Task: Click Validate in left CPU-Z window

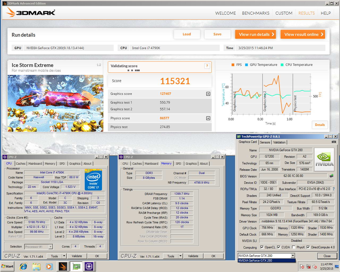Action: click(77, 256)
